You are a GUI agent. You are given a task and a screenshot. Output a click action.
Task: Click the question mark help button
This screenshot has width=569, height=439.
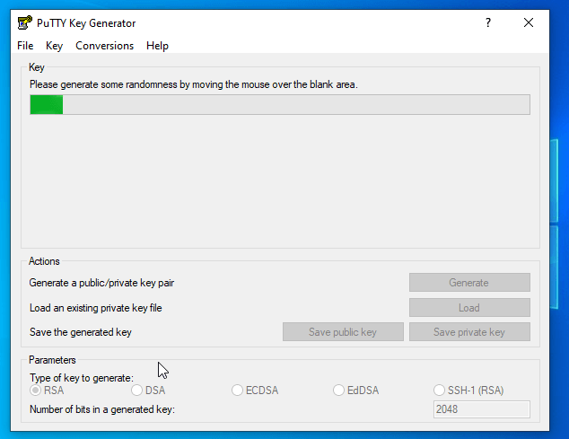[488, 22]
